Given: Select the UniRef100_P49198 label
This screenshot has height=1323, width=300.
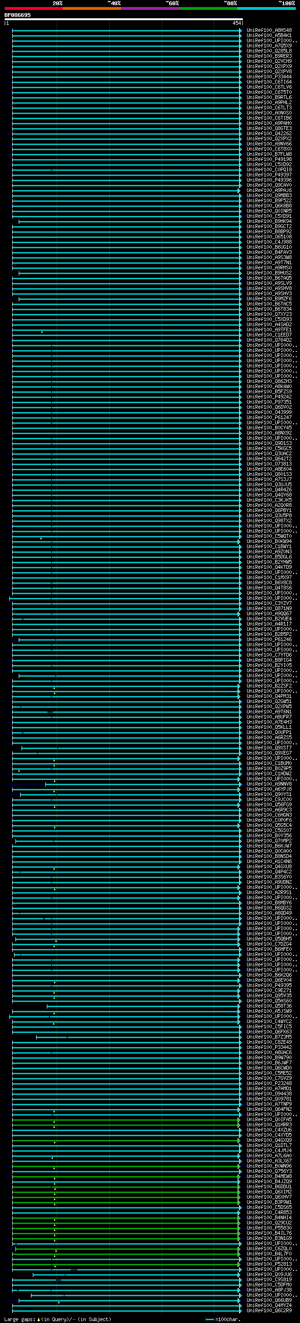Looking at the screenshot, I should click(x=269, y=159).
